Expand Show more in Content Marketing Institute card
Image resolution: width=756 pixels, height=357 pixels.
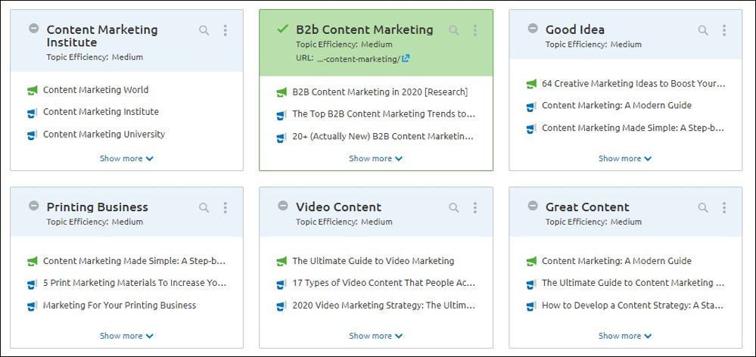(126, 159)
